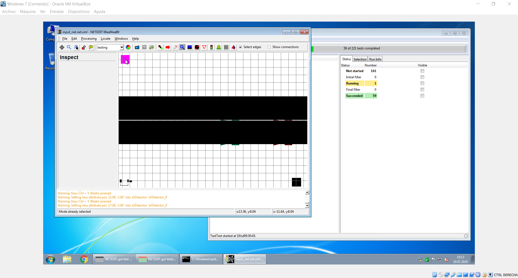Image resolution: width=518 pixels, height=278 pixels.
Task: Take a snapshot with the camera icon
Action: [x=137, y=48]
